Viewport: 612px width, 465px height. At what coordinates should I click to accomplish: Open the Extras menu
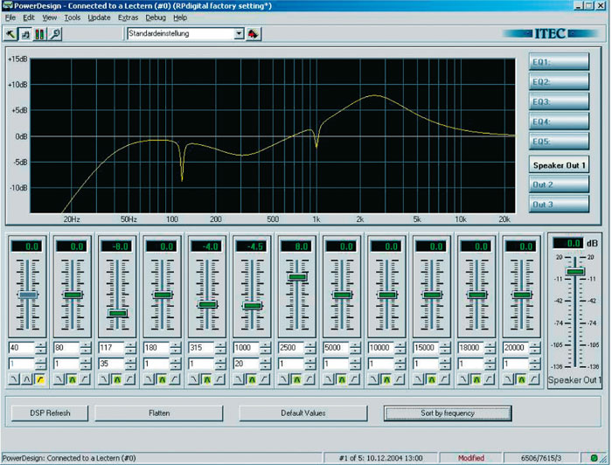pyautogui.click(x=128, y=17)
